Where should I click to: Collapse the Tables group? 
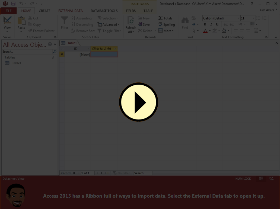click(x=53, y=57)
